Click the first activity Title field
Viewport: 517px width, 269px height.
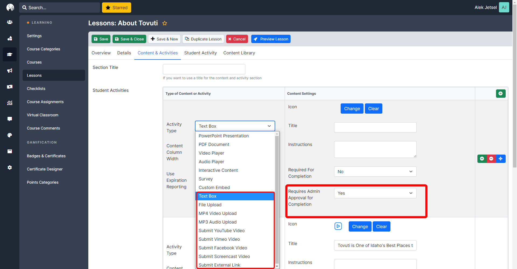(375, 127)
